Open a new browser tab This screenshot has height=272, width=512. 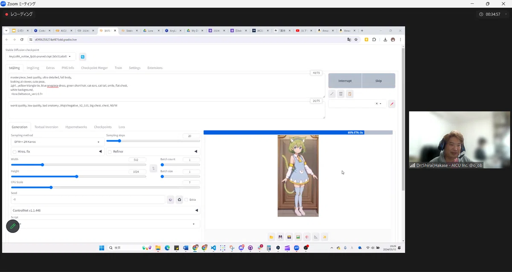click(x=362, y=31)
